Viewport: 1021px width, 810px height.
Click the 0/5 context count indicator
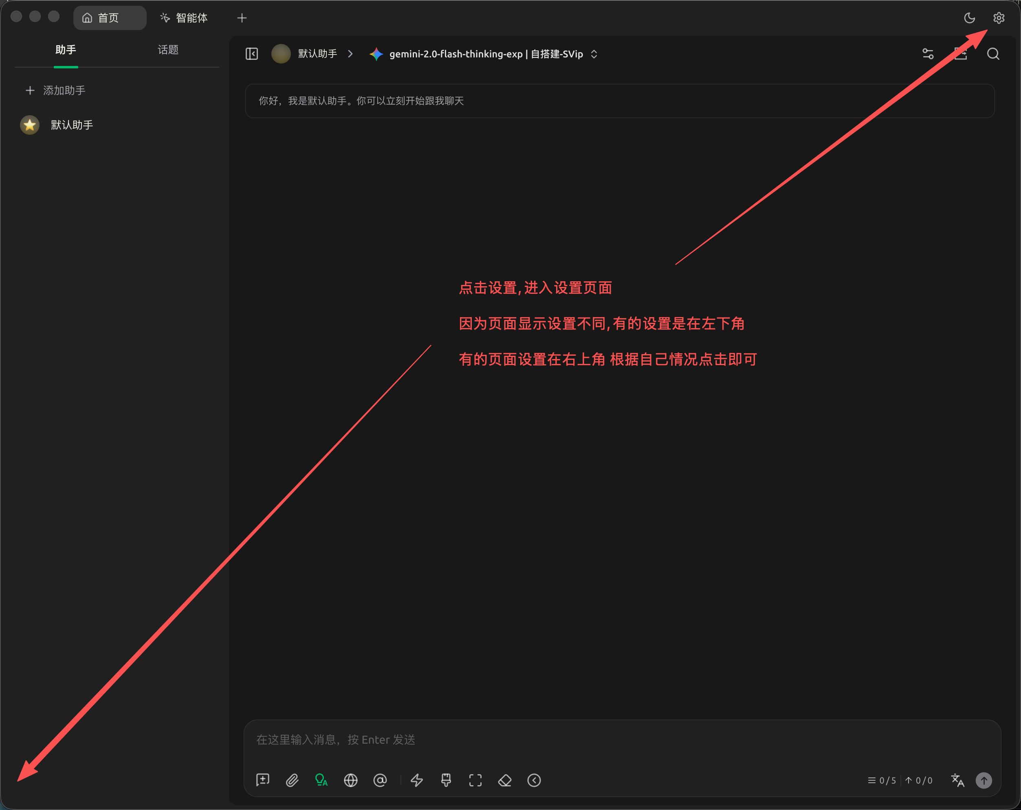pyautogui.click(x=882, y=781)
